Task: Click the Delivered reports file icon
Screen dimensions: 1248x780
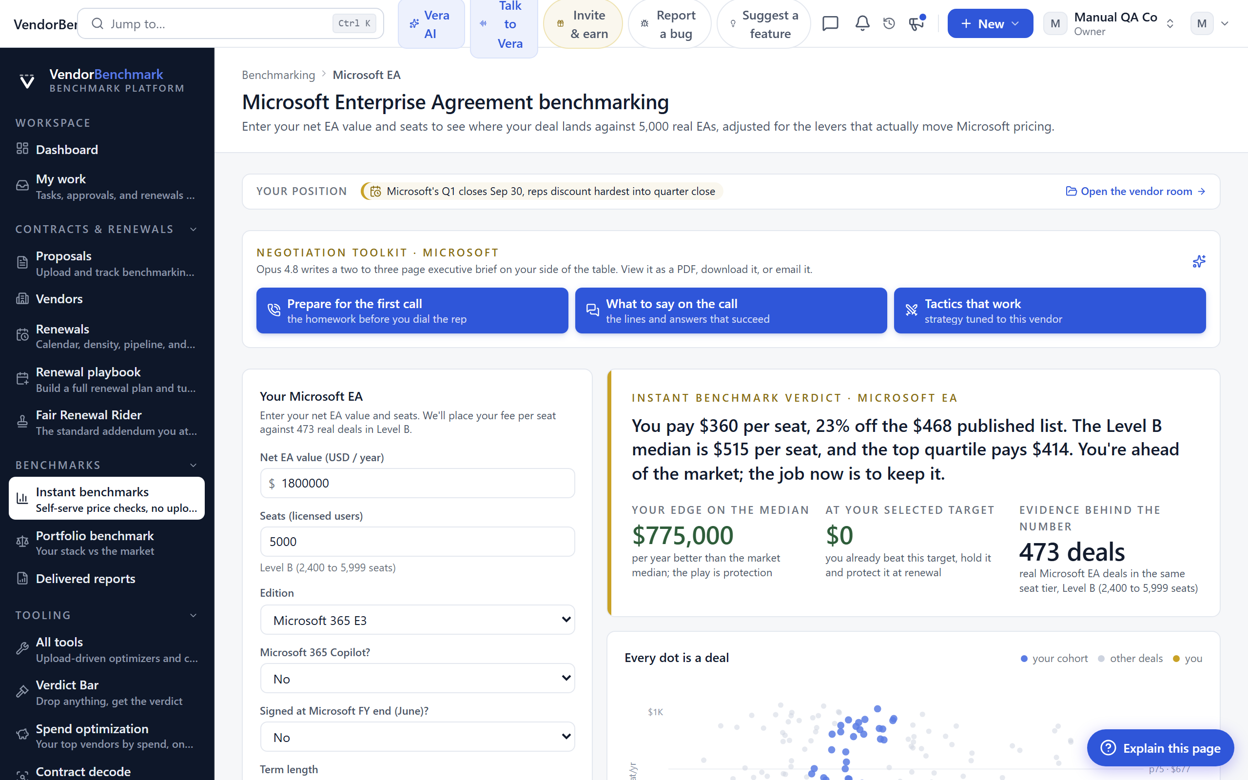Action: 22,578
